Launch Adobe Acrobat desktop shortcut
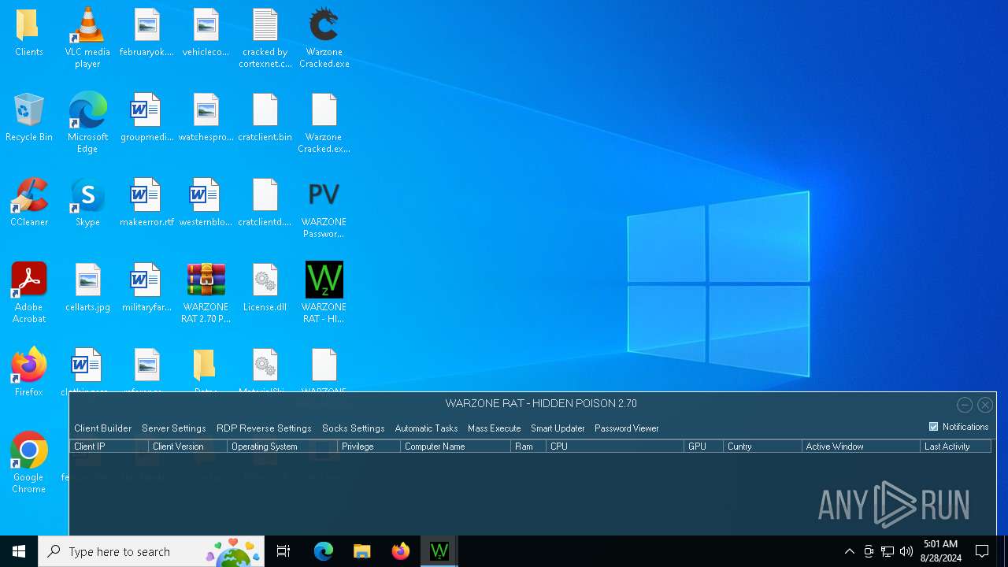 [28, 293]
